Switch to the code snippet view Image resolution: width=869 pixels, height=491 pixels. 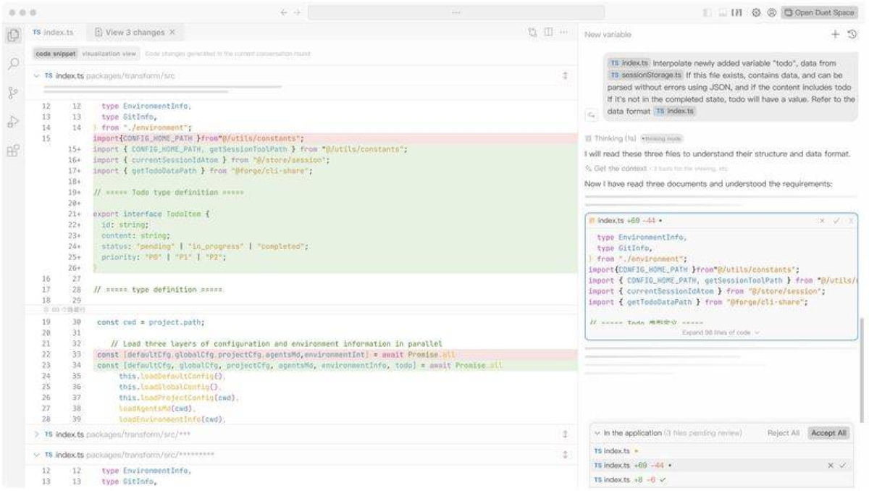tap(55, 54)
